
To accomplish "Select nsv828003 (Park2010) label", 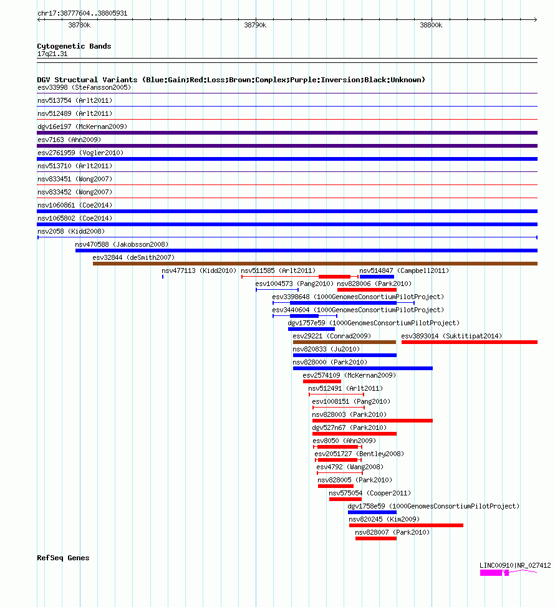I will [x=349, y=414].
